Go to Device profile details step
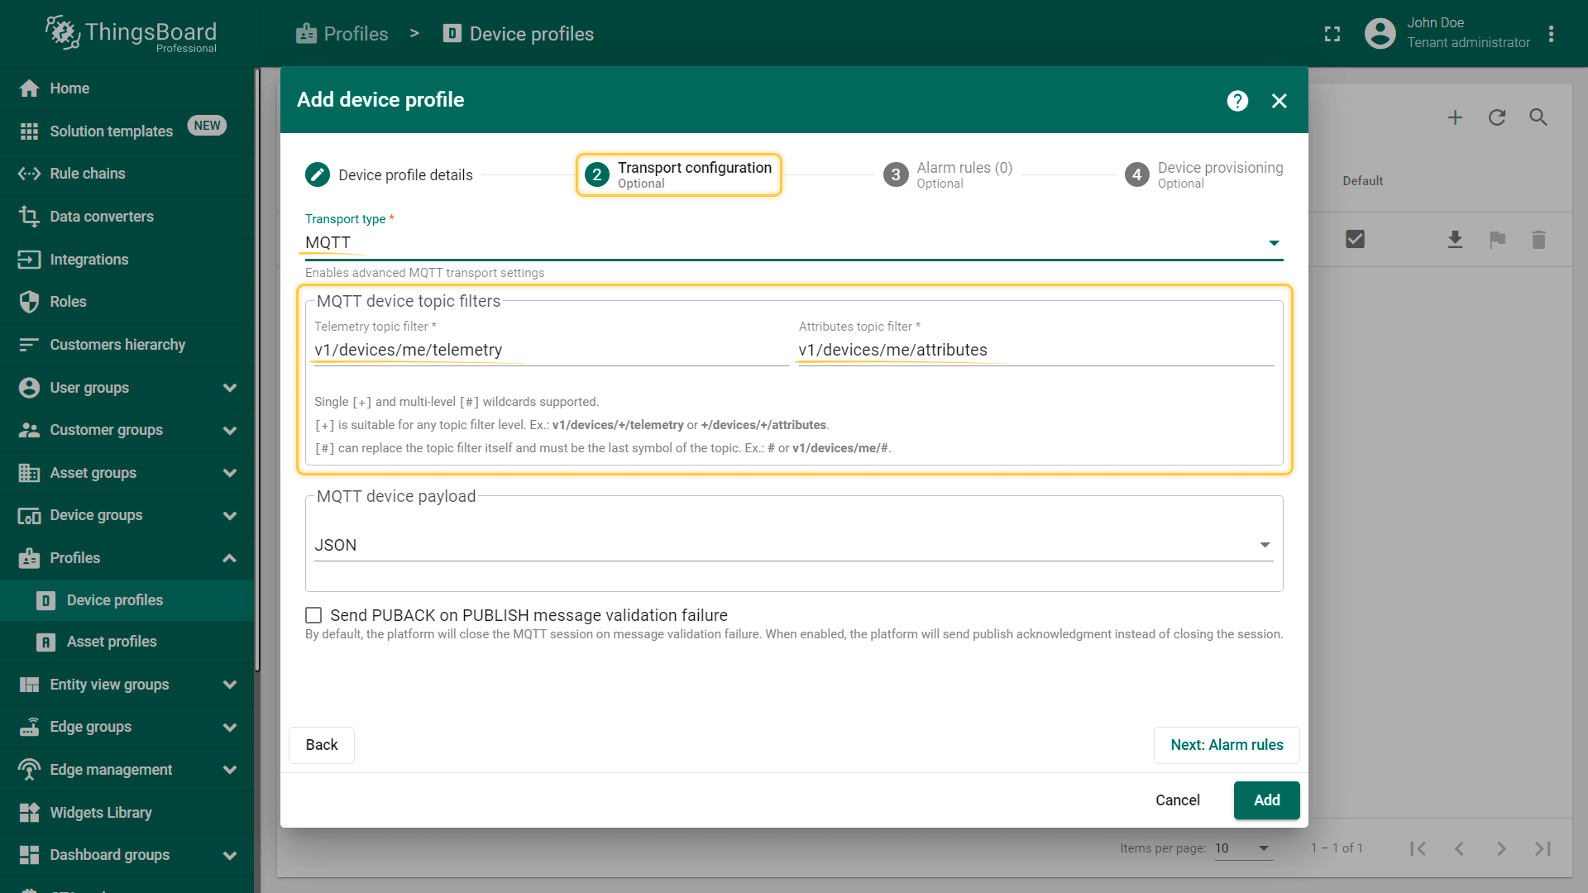Screen dimensions: 1588x893 pos(389,174)
